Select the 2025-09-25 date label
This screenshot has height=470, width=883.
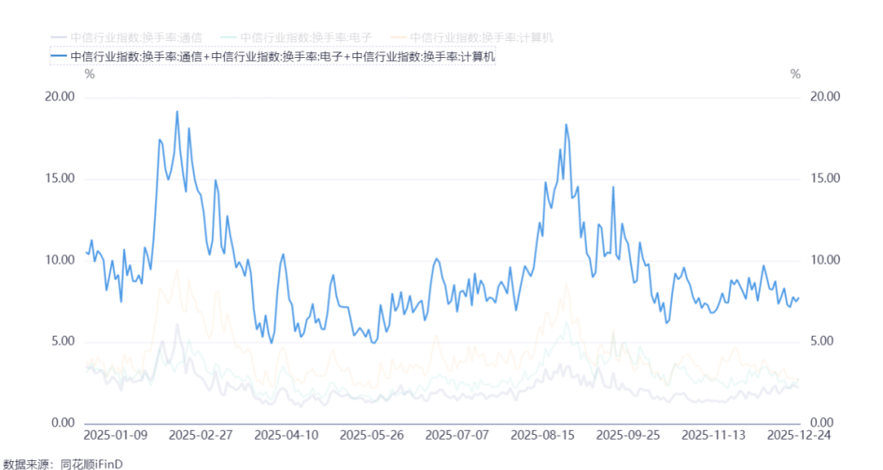point(629,435)
